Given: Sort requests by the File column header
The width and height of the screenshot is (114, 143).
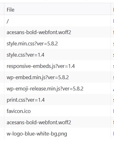Looking at the screenshot, I should 57,10.
